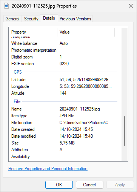
Task: Confirm with the OK button
Action: [x=59, y=185]
